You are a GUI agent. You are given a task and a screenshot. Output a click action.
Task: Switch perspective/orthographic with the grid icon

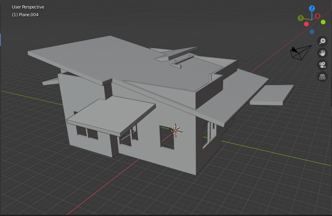tap(322, 77)
